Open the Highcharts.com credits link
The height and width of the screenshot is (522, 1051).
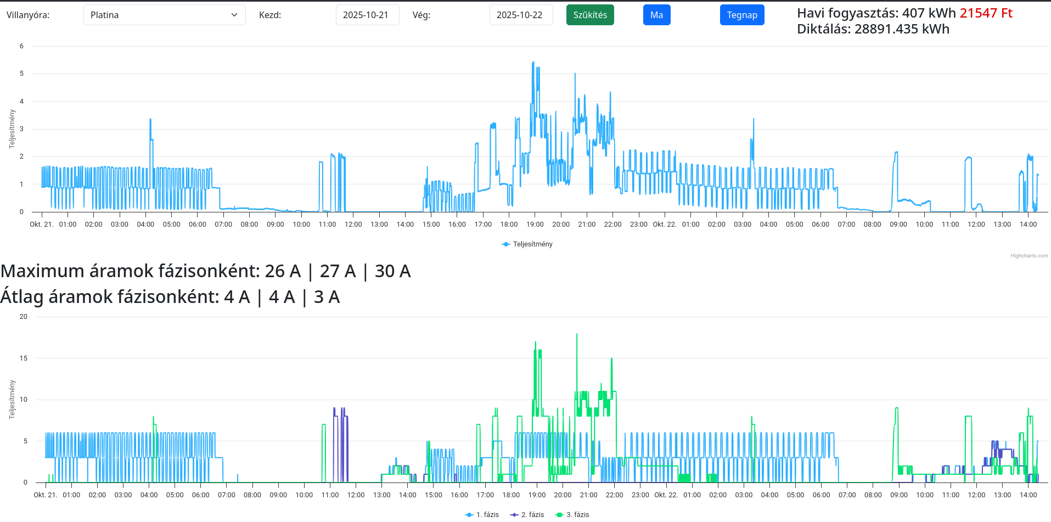(1029, 256)
